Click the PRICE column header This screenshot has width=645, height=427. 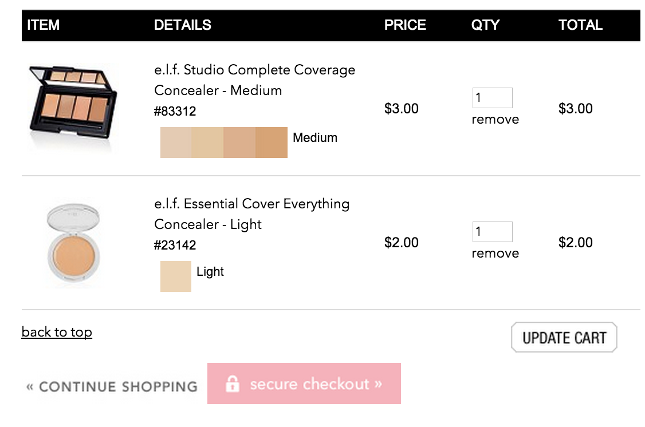(405, 25)
